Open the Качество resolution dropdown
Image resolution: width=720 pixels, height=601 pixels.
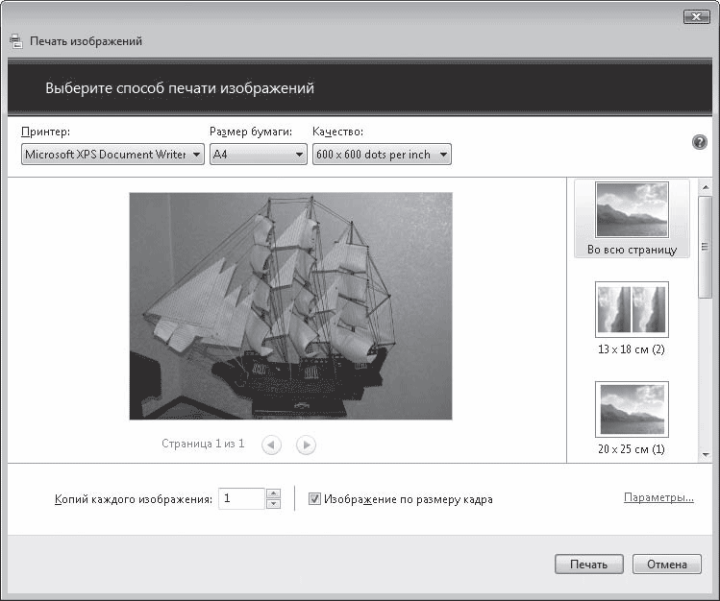382,155
